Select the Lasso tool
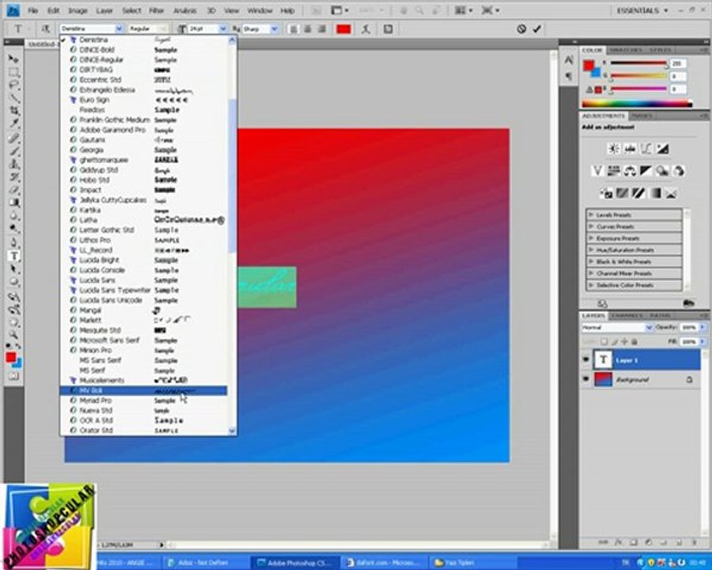 (x=13, y=85)
